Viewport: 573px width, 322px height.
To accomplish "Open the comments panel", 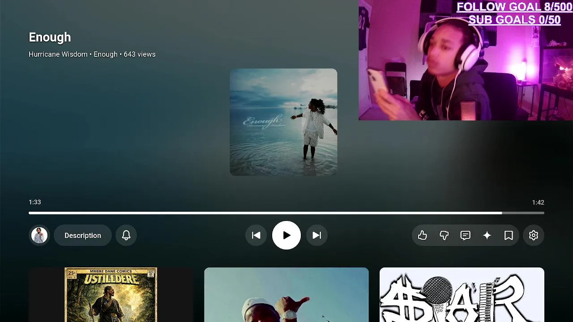I will pyautogui.click(x=466, y=235).
